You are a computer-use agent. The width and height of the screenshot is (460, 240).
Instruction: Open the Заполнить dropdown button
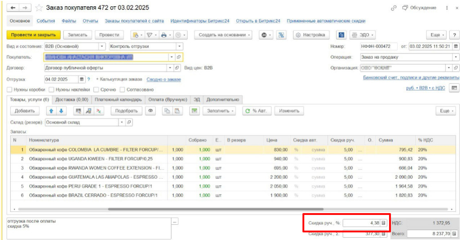219,111
